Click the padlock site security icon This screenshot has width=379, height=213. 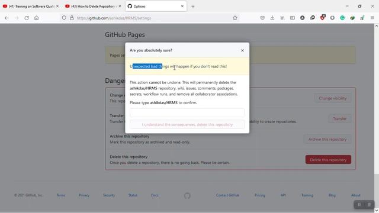72,18
